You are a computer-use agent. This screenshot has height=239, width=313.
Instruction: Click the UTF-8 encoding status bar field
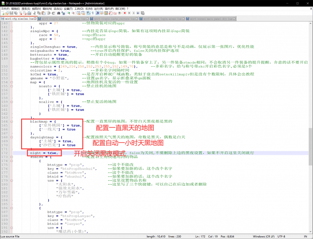(281, 236)
